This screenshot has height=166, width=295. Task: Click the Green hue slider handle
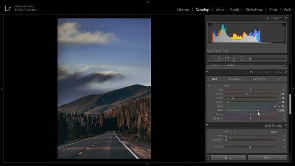(x=228, y=102)
